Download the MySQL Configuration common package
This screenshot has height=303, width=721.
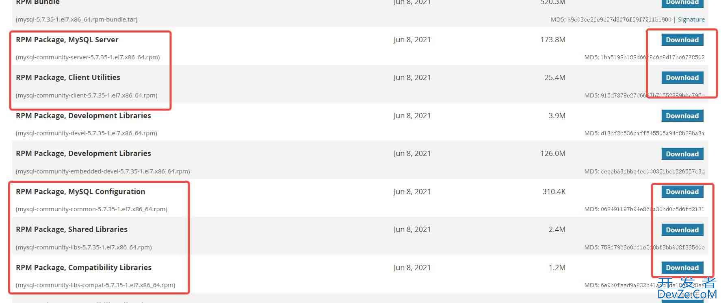pos(682,192)
